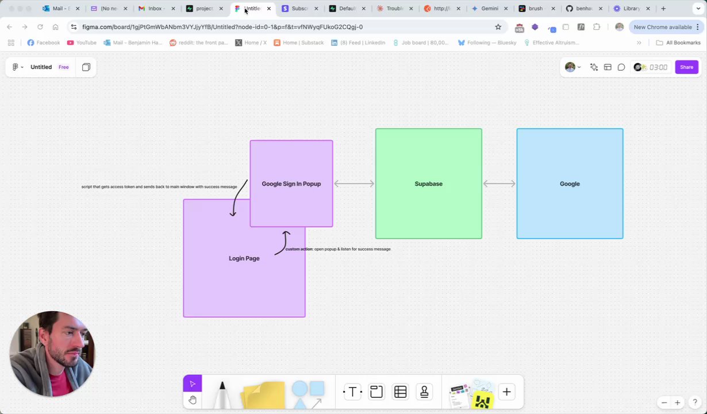Start the 03:00 timer
The height and width of the screenshot is (414, 707).
point(651,67)
